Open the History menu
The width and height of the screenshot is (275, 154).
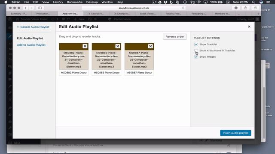pos(58,2)
